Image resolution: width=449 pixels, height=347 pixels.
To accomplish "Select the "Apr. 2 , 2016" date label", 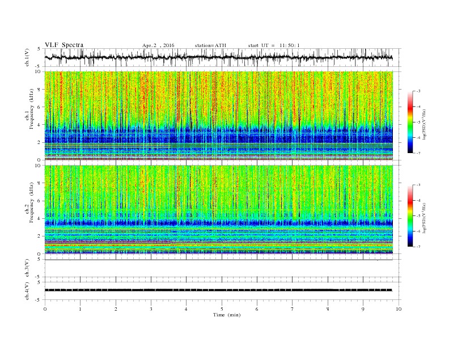I will click(158, 45).
